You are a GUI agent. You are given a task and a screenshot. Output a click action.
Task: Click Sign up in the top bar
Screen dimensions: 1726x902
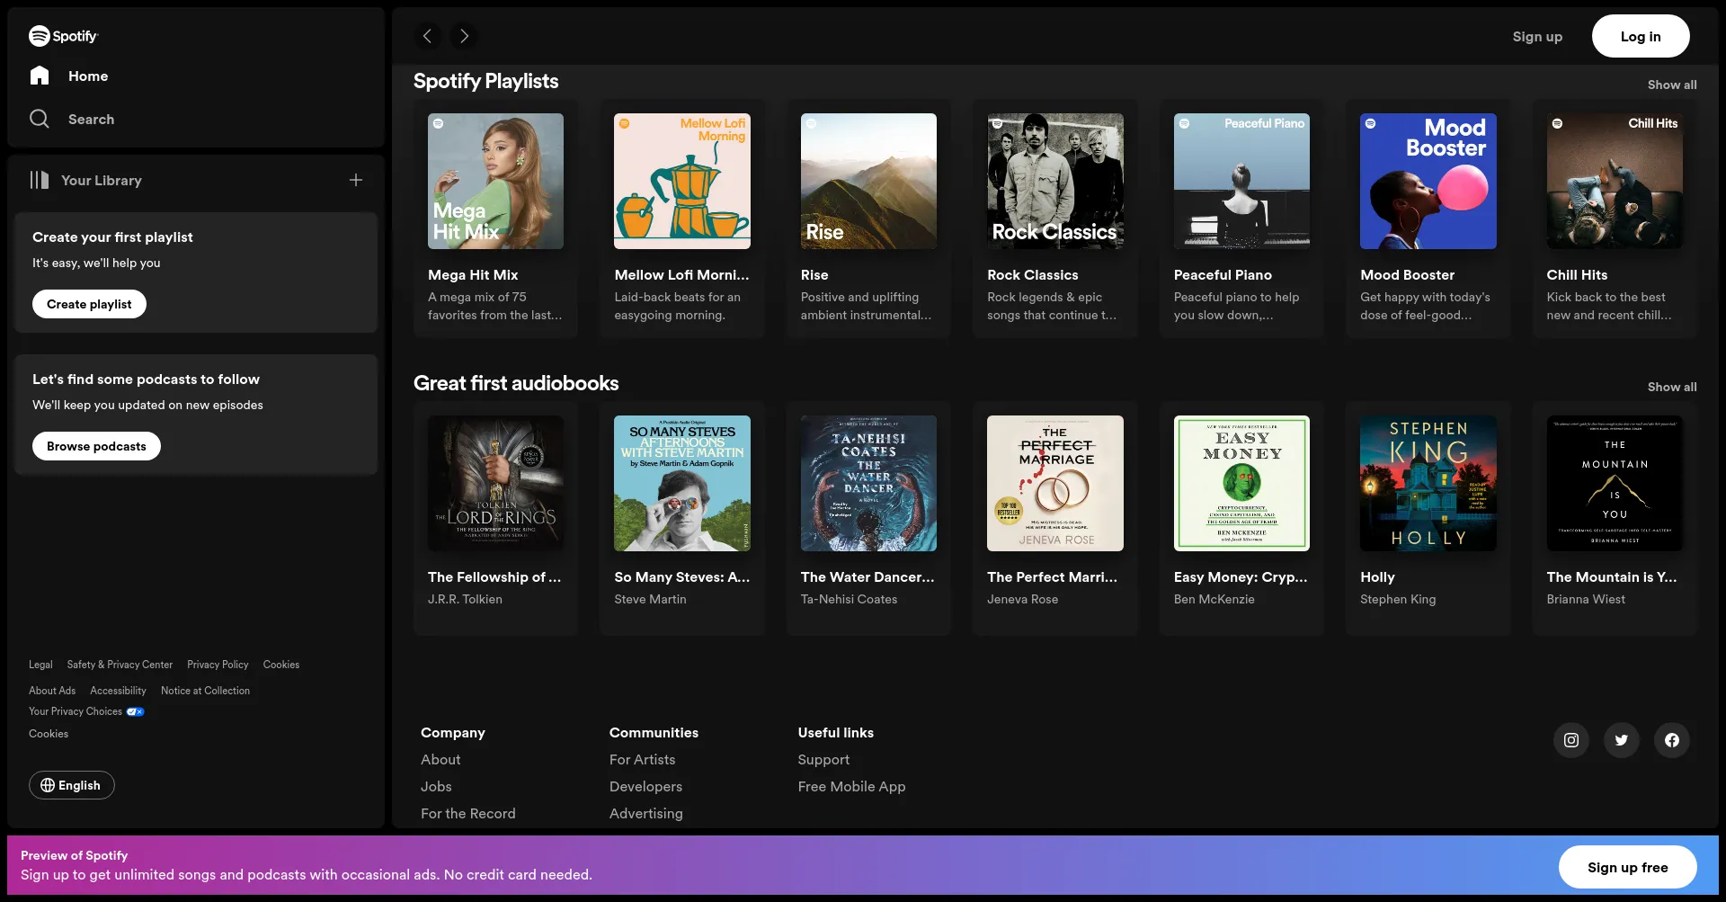point(1537,36)
